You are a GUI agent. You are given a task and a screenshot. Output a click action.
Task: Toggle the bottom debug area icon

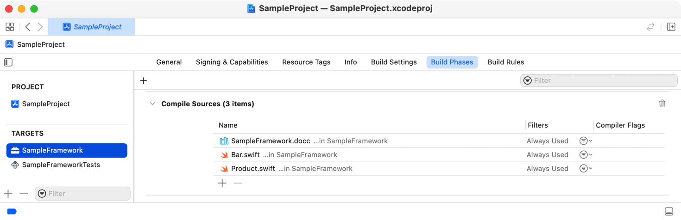(668, 211)
